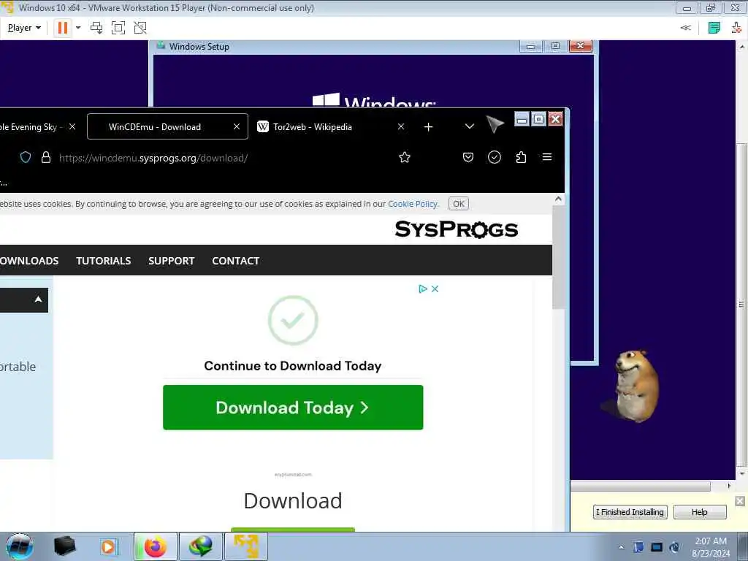
Task: Click the VMware horizontal scrollbar
Action: pyautogui.click(x=641, y=486)
